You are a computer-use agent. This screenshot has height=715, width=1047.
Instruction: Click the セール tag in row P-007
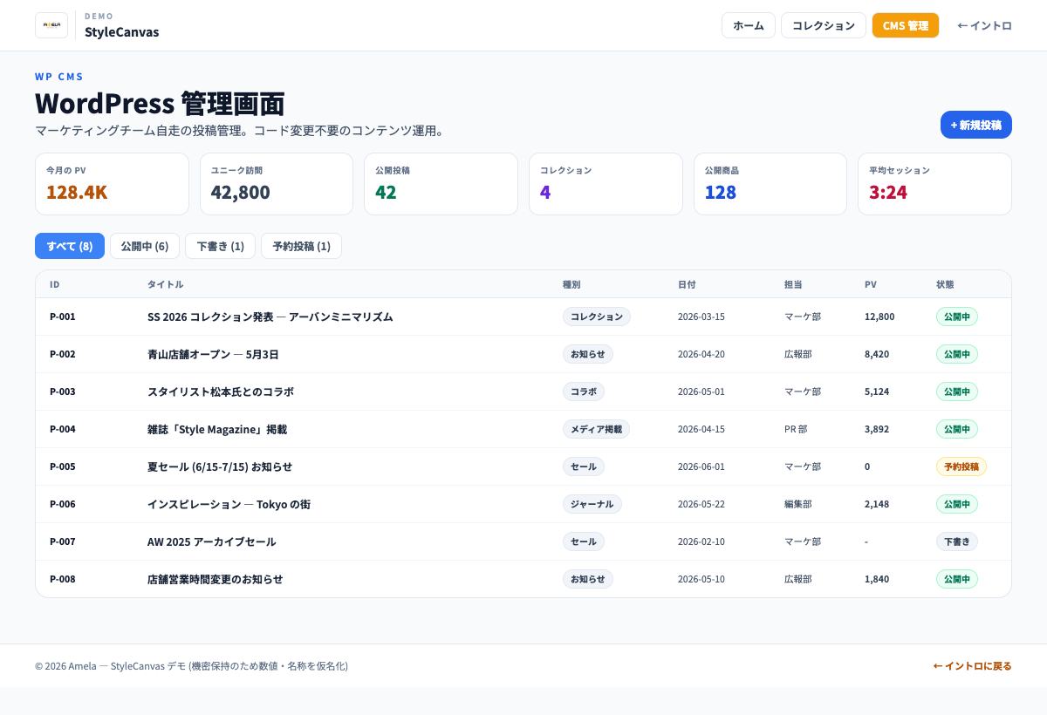click(584, 541)
